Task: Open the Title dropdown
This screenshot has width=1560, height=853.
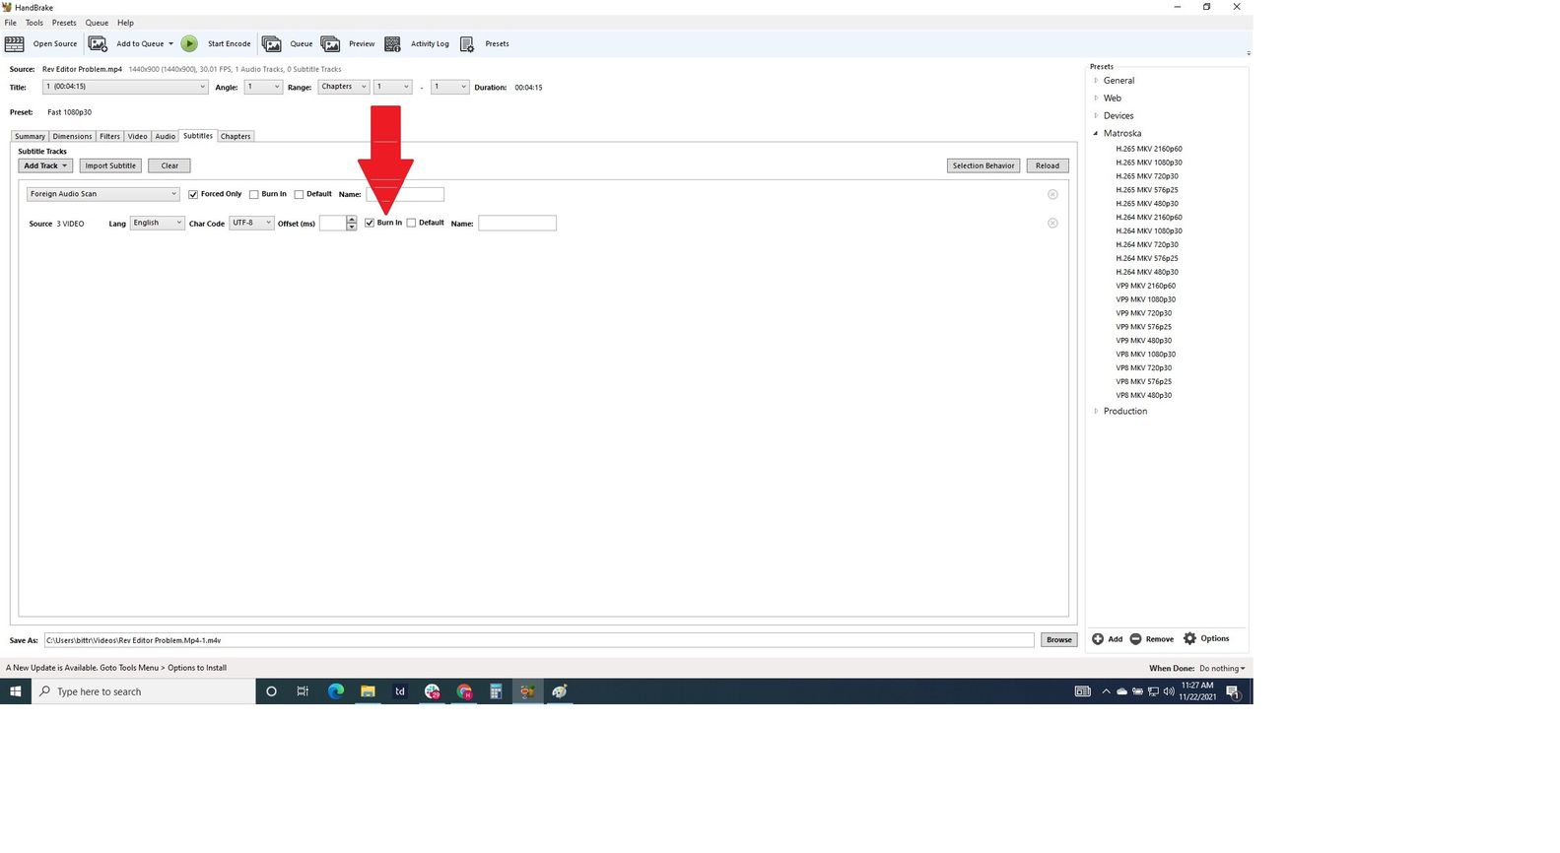Action: click(125, 87)
